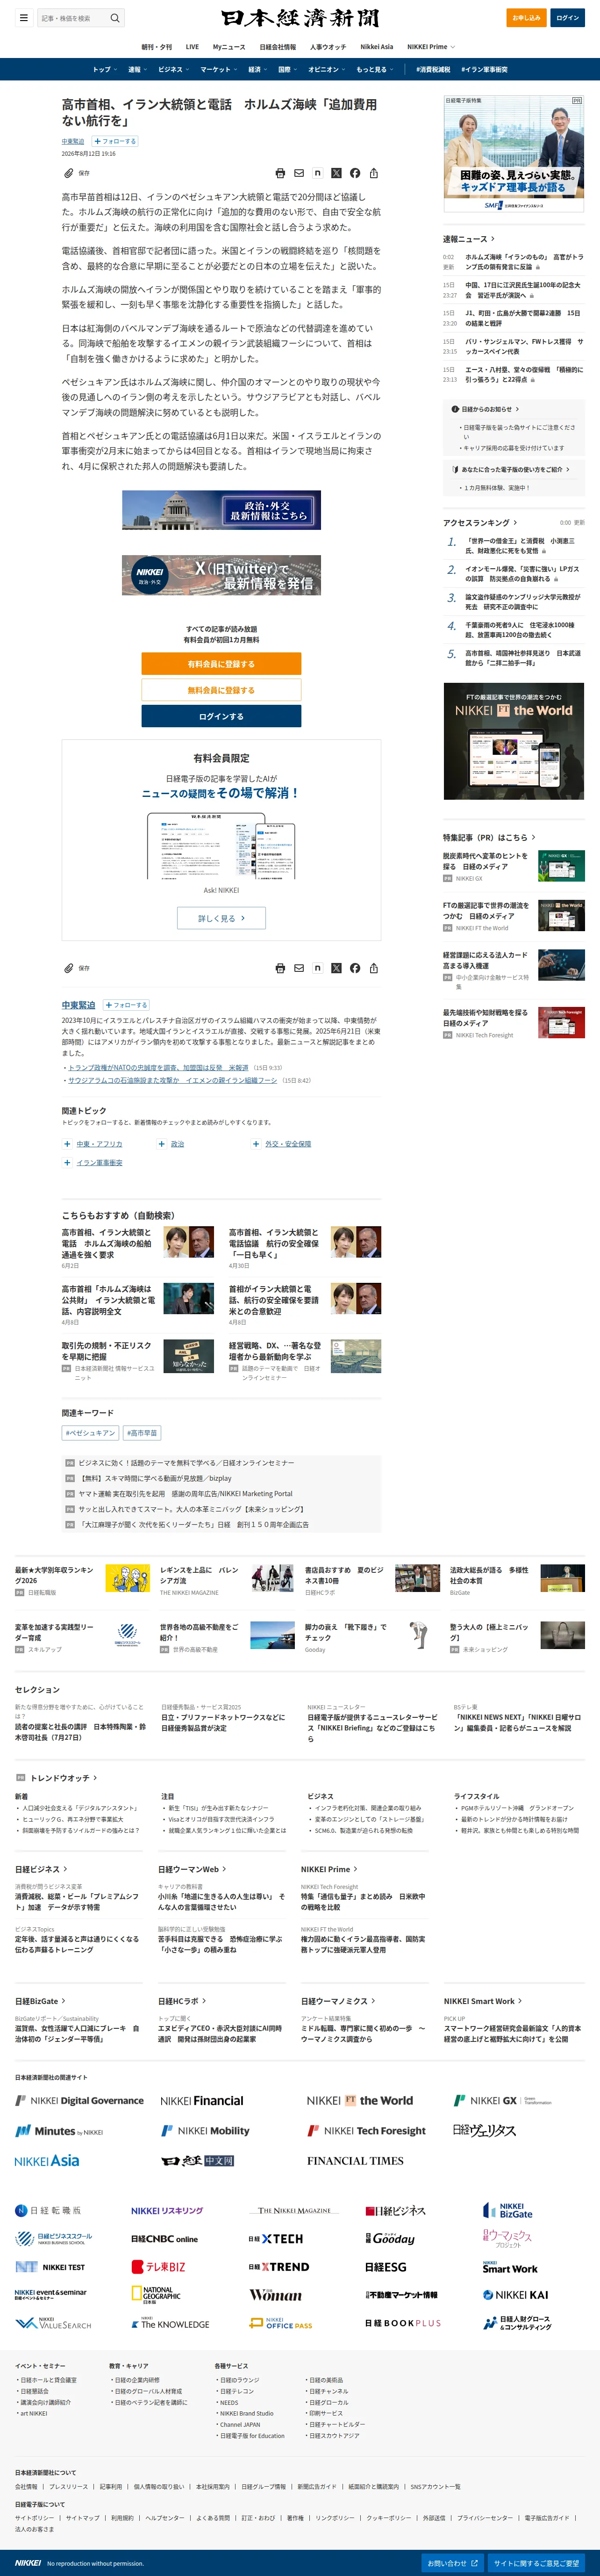Open the アクセスランキング section heading

[x=480, y=523]
